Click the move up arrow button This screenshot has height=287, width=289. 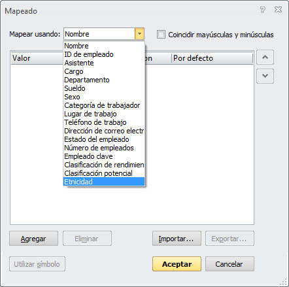(265, 58)
